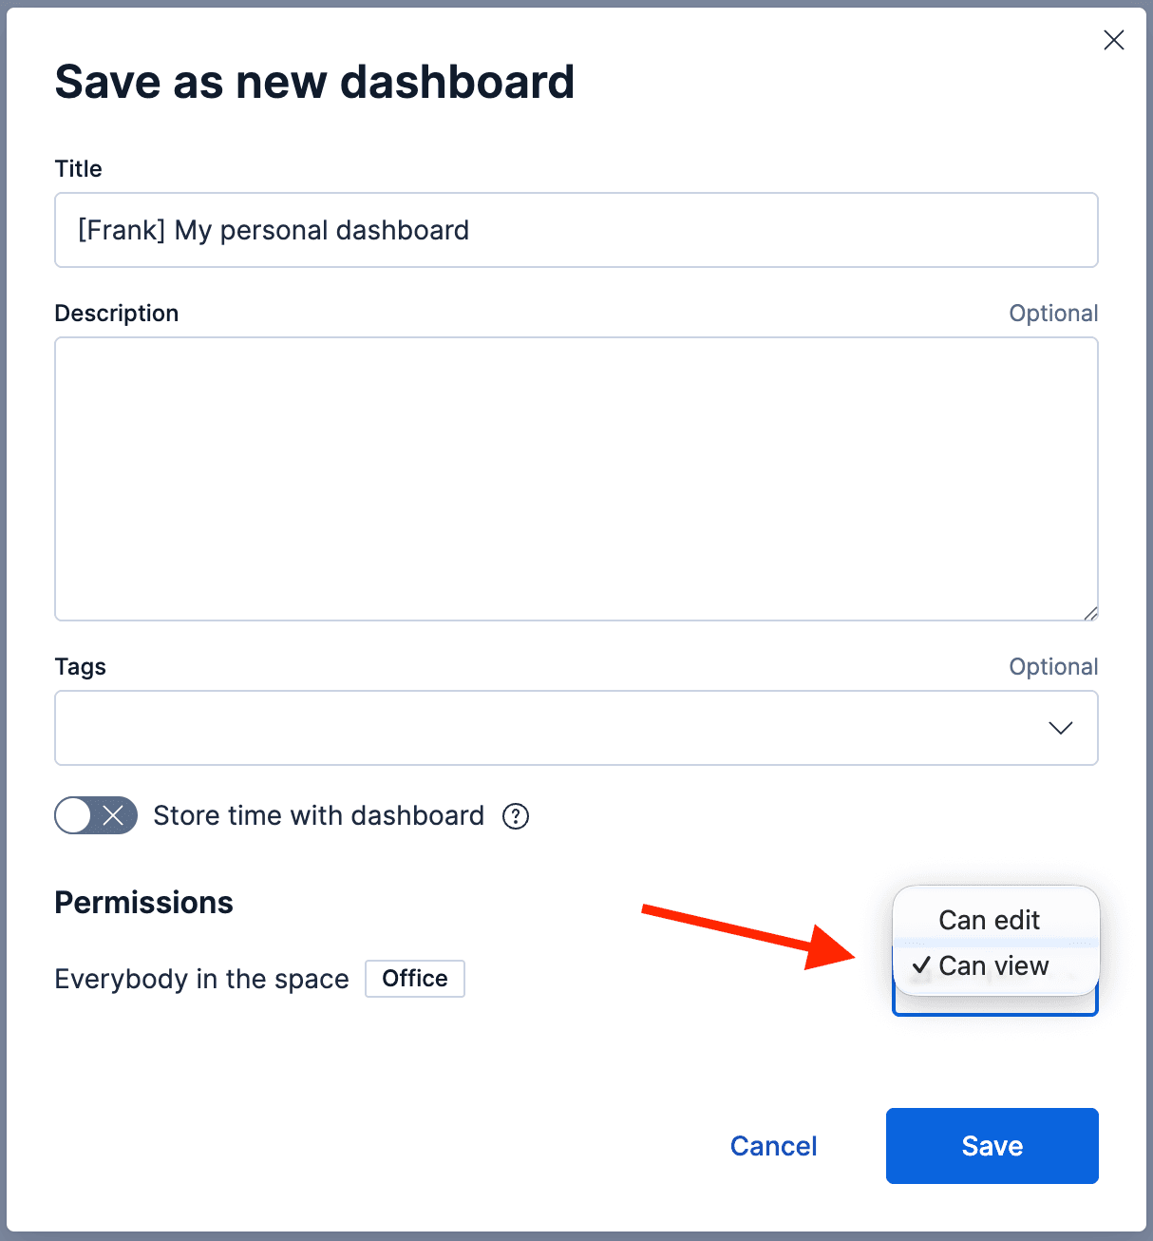Select the Can edit permission
Viewport: 1153px width, 1241px height.
coord(988,920)
